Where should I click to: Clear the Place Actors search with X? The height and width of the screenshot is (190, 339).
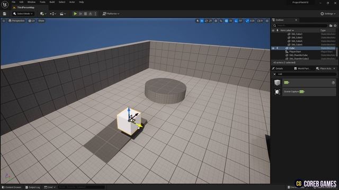coord(274,74)
